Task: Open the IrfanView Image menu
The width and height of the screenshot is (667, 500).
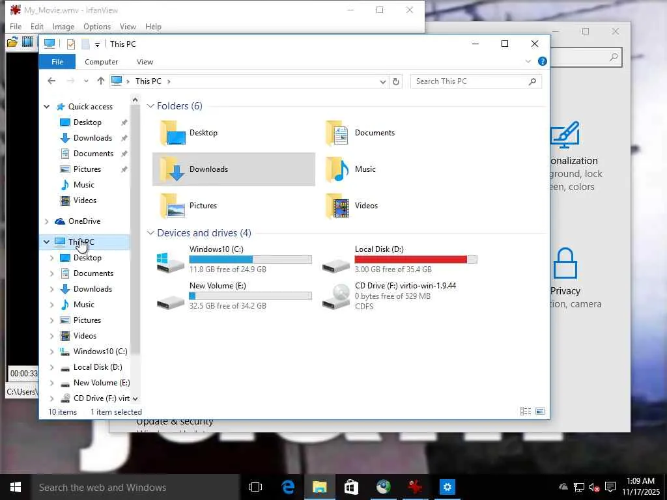Action: click(x=63, y=26)
